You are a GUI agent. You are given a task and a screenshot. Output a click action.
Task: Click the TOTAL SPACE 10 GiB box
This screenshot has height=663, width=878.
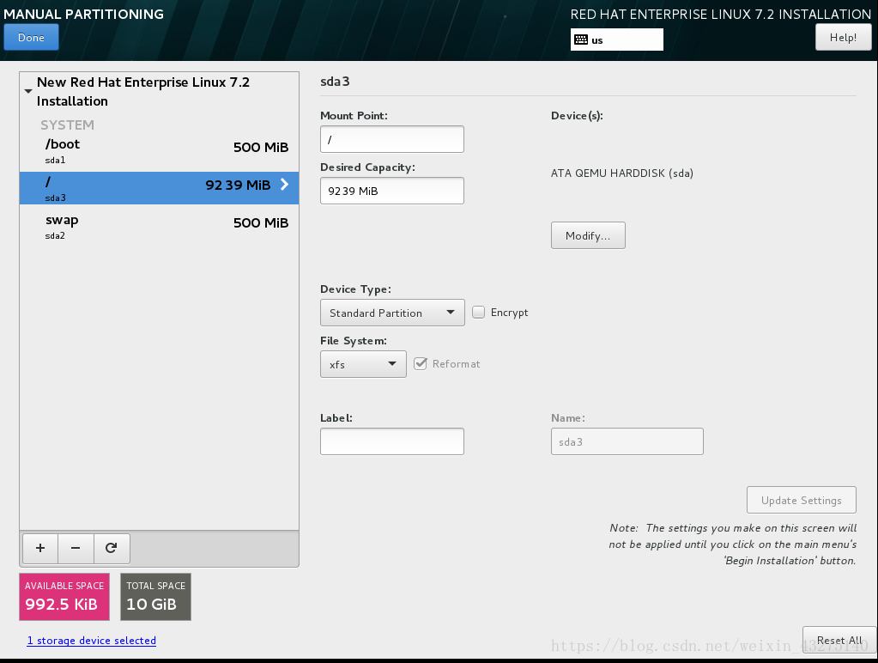tap(155, 596)
